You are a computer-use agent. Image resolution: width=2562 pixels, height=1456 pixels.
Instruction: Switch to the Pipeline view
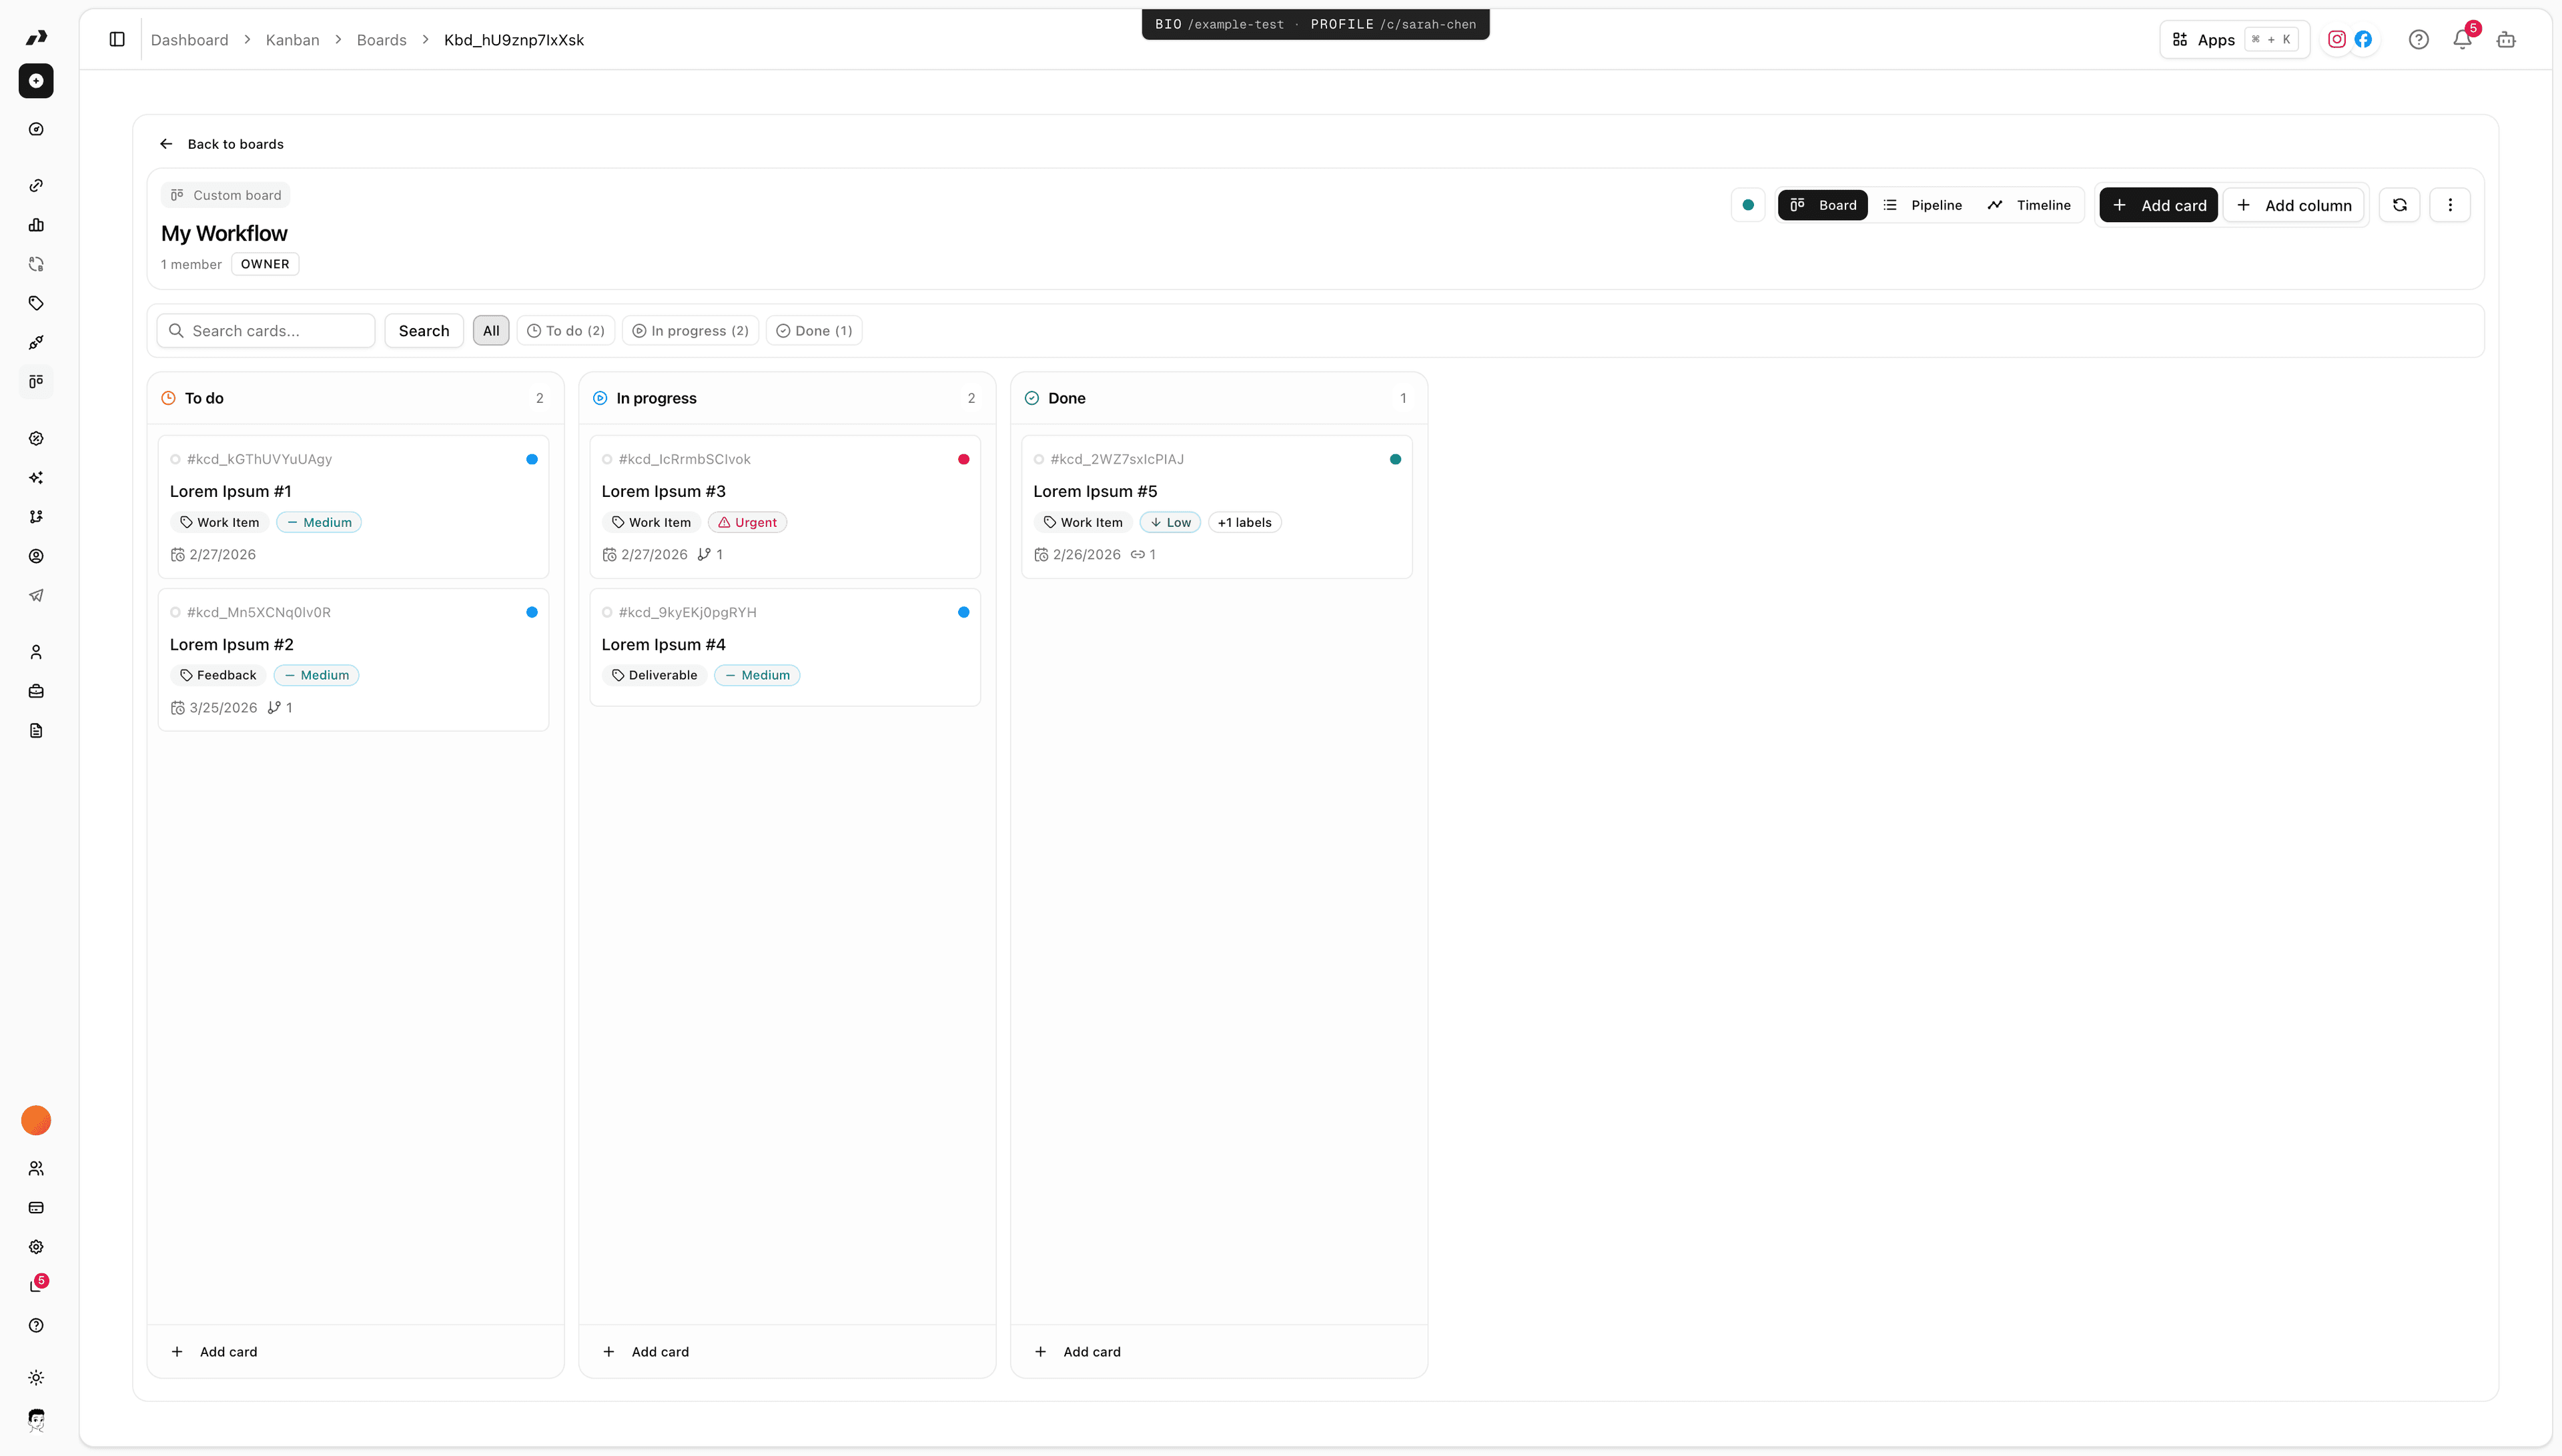[1923, 205]
